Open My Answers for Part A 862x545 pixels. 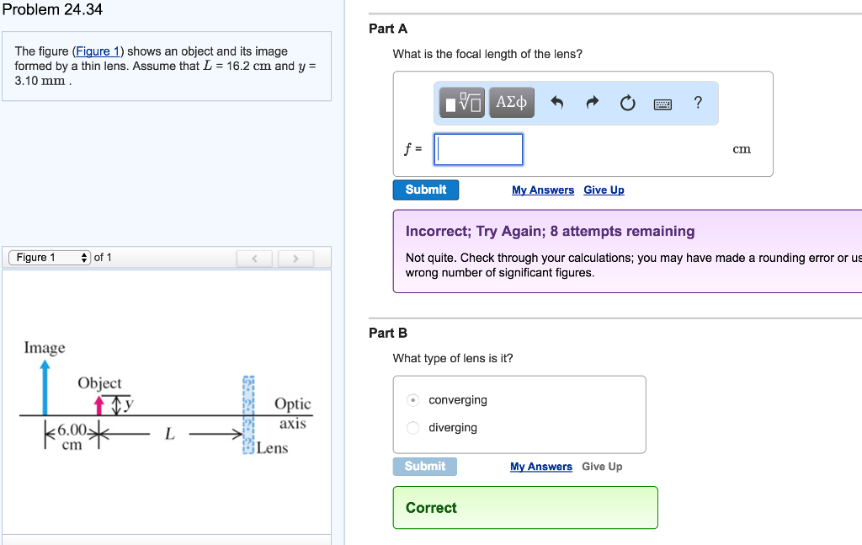pyautogui.click(x=543, y=190)
